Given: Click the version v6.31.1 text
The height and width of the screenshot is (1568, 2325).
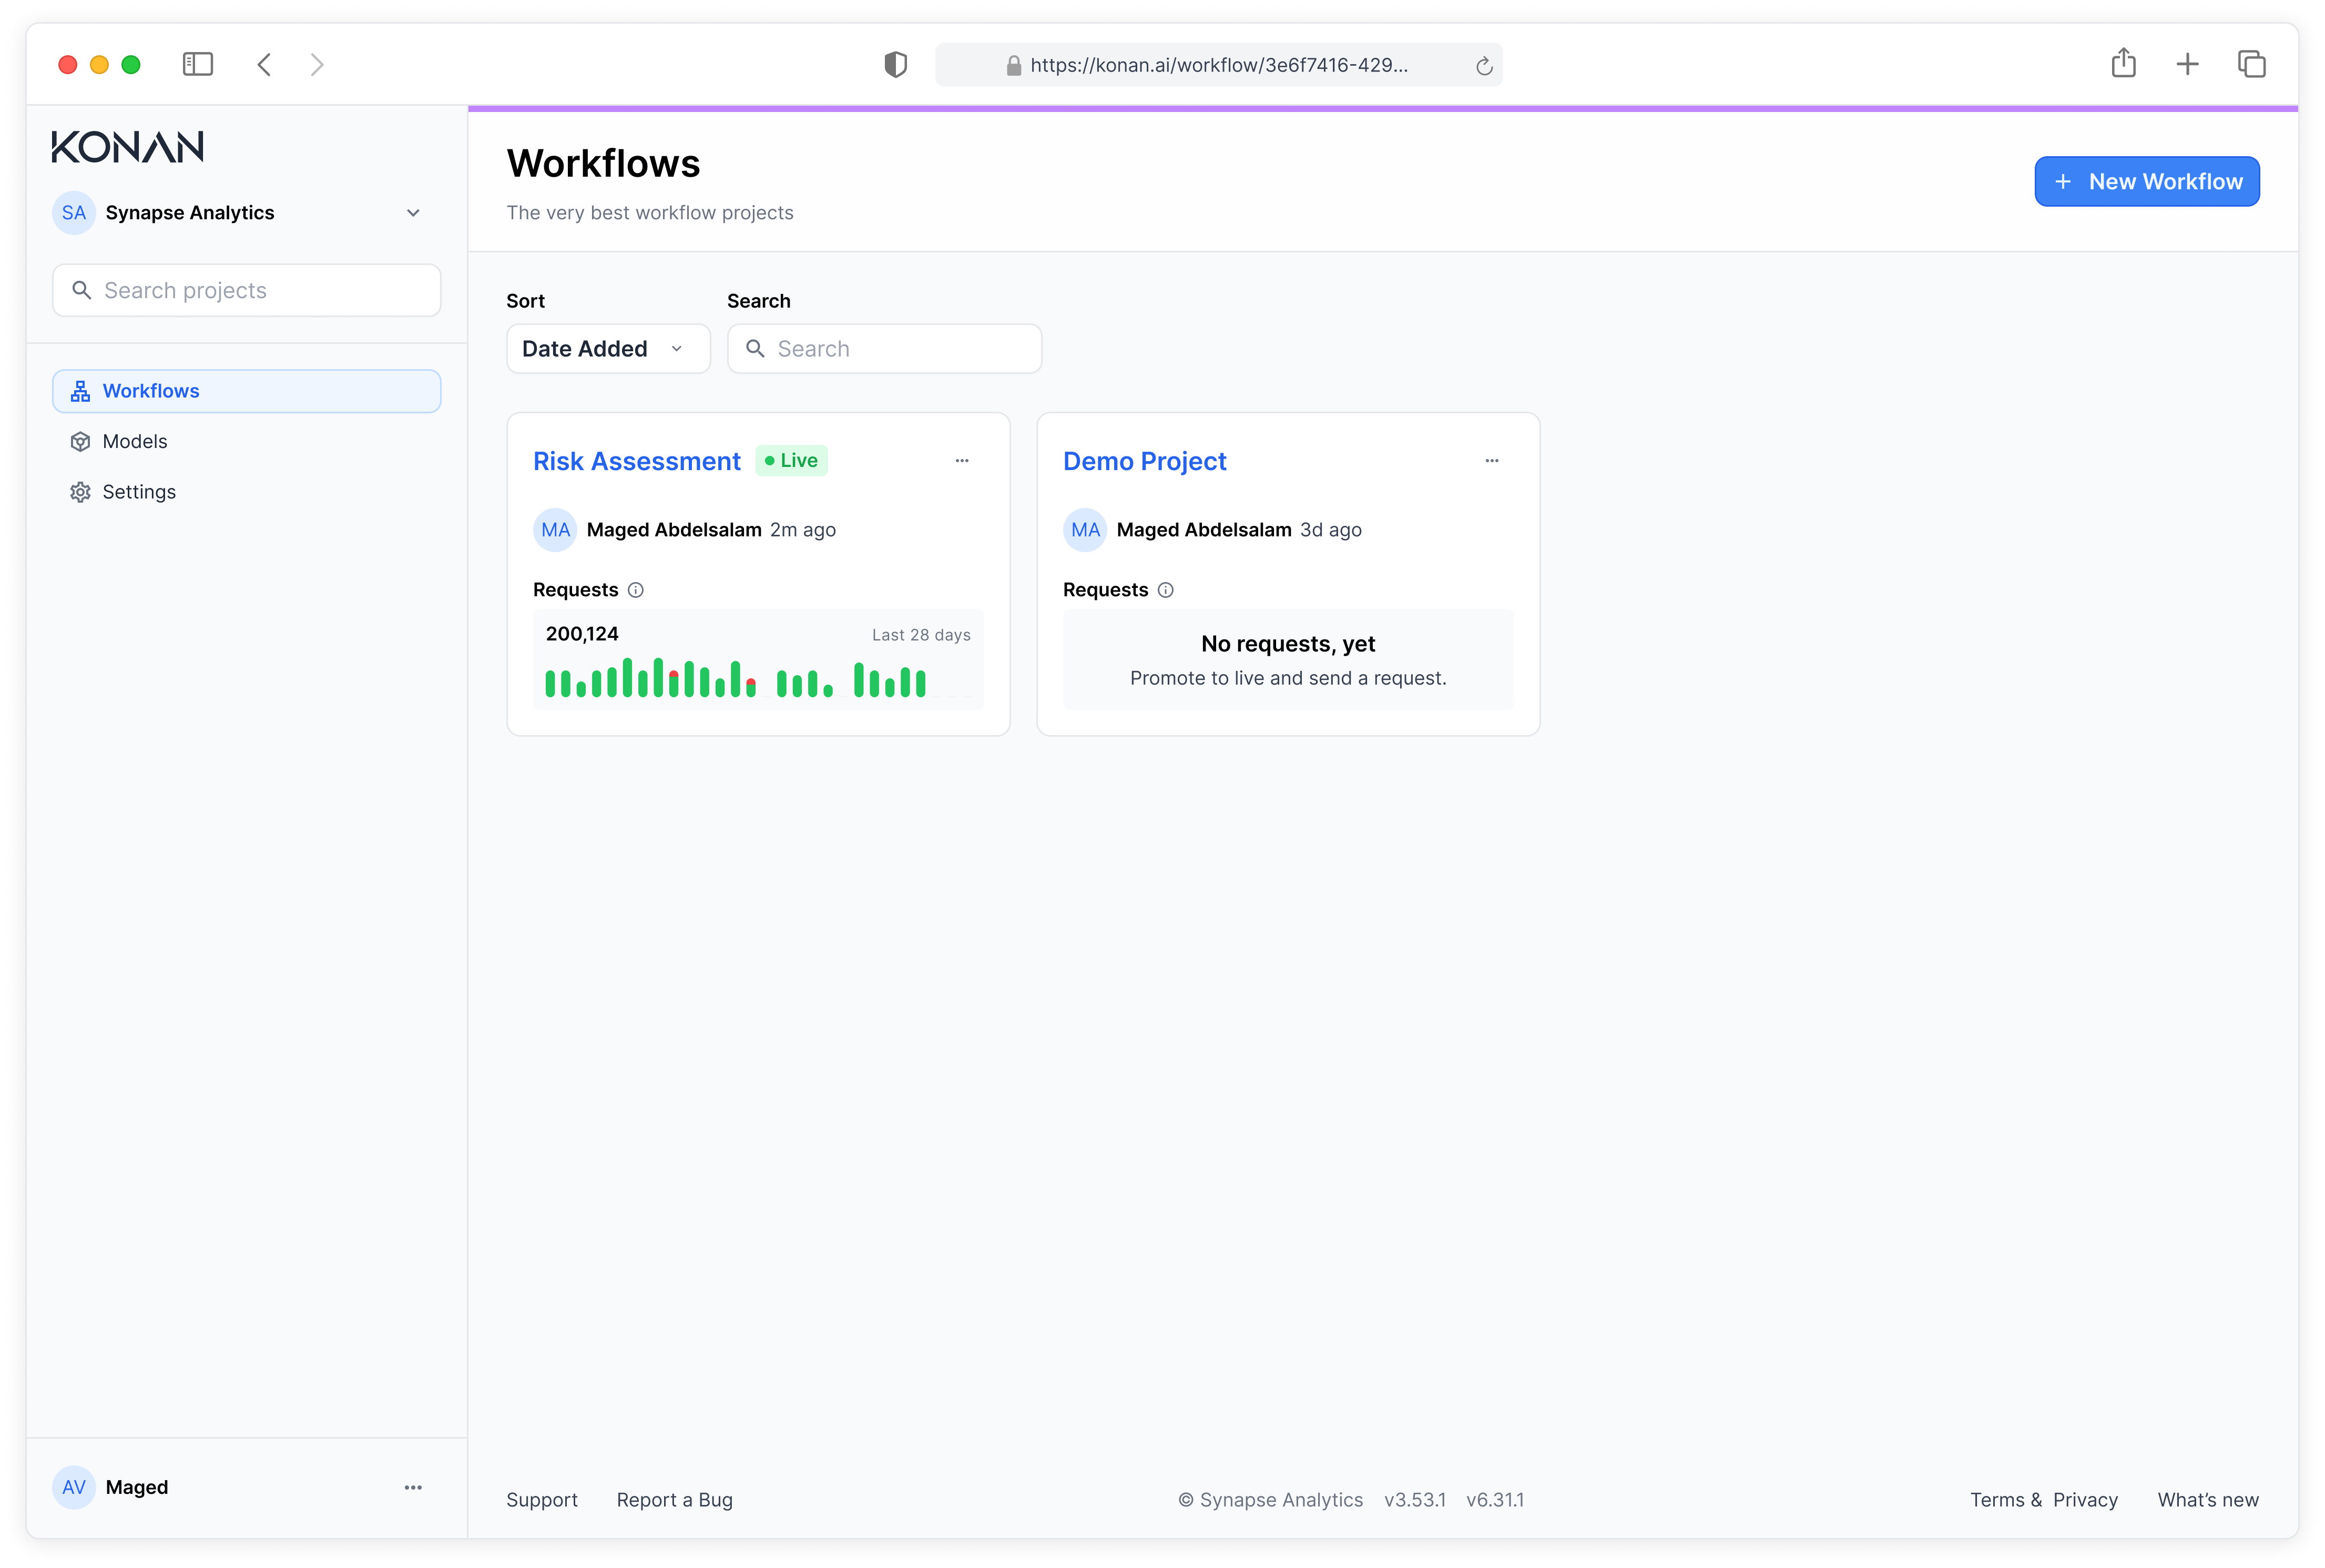Looking at the screenshot, I should (x=1495, y=1499).
